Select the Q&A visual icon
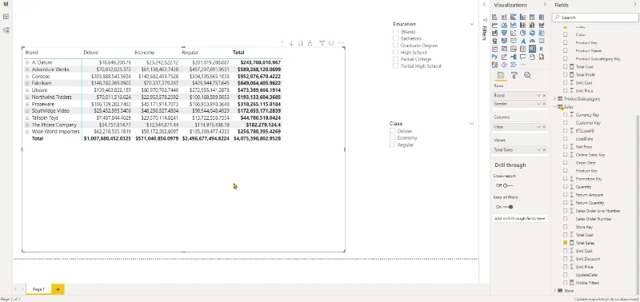The width and height of the screenshot is (640, 302). click(x=522, y=57)
